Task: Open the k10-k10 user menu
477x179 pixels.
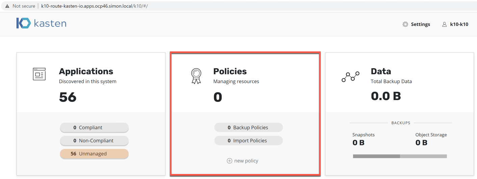Action: point(459,24)
